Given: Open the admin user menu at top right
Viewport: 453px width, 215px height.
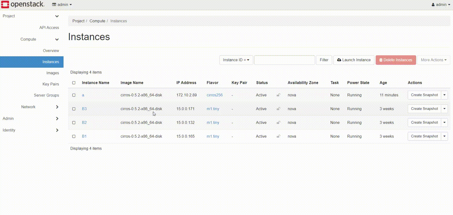Looking at the screenshot, I should point(441,5).
